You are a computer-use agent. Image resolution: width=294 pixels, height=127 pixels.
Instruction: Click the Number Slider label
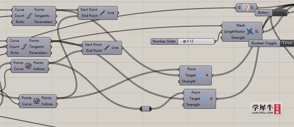pos(164,41)
